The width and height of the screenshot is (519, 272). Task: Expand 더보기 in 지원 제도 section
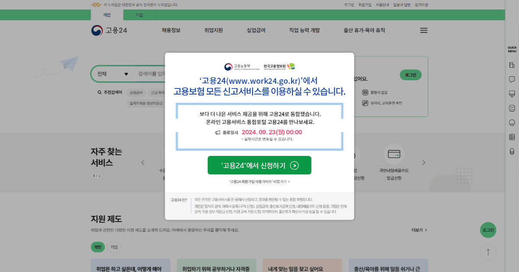420,230
